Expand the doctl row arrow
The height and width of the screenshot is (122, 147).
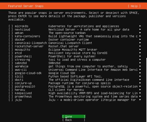(x=140, y=80)
